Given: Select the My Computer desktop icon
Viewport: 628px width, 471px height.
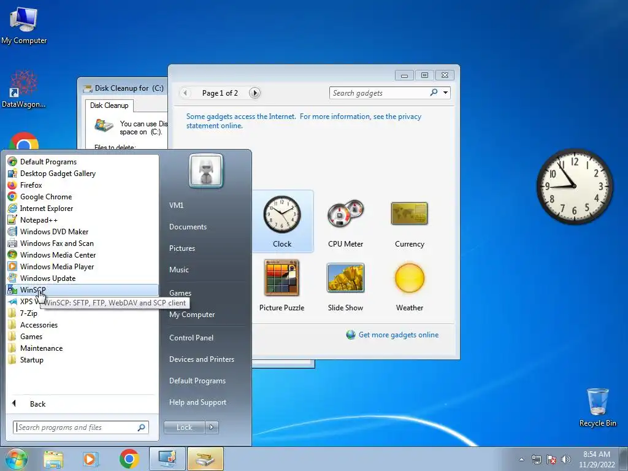Looking at the screenshot, I should pyautogui.click(x=24, y=25).
